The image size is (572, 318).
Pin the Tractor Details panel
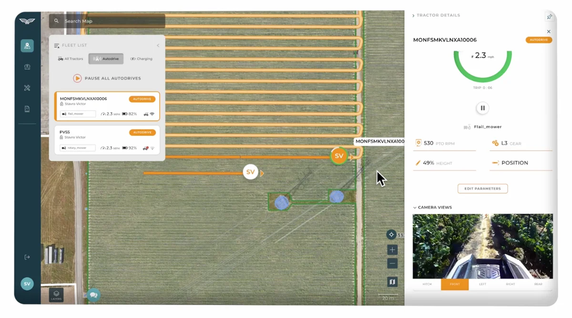[549, 17]
